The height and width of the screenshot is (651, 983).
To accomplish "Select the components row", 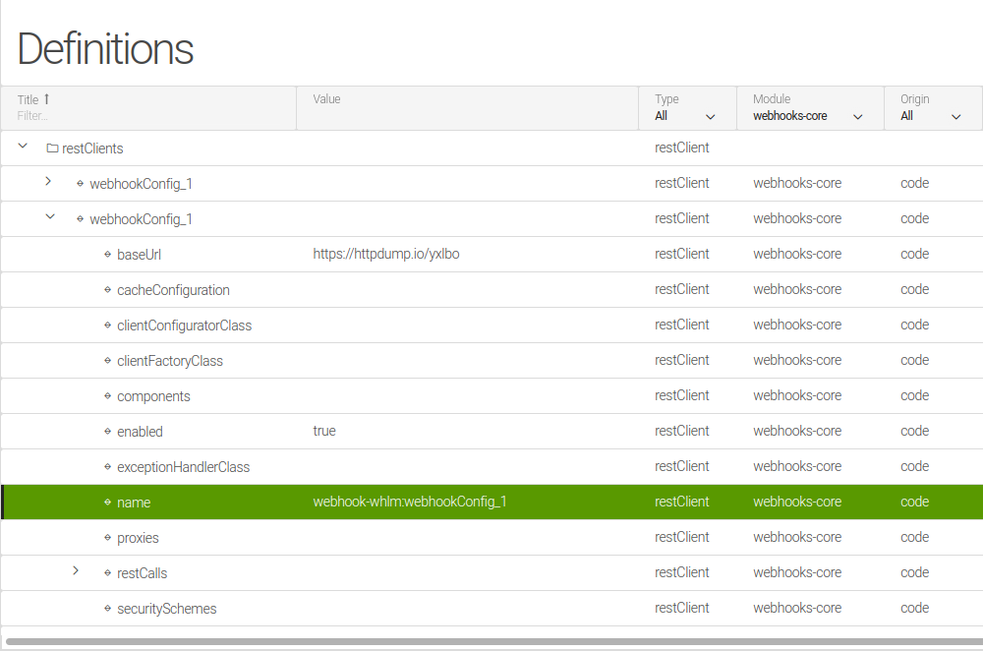I will [491, 395].
